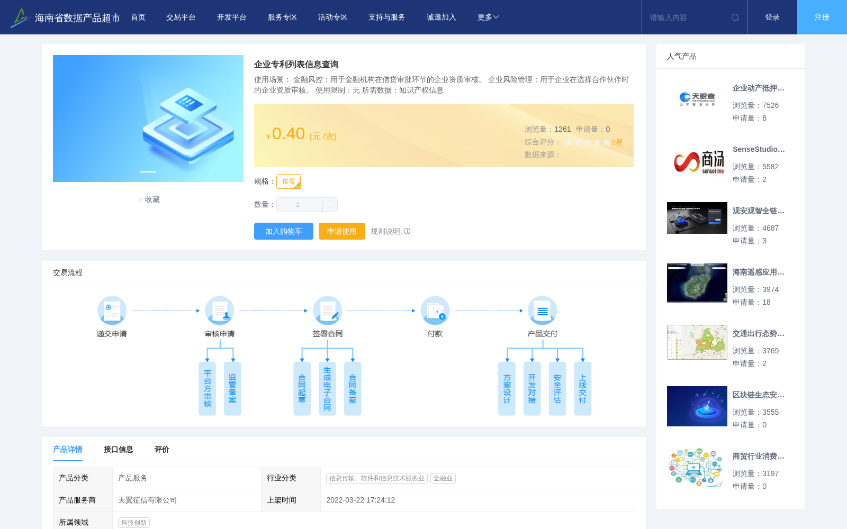
Task: Click the fifth rating star
Action: [607, 142]
